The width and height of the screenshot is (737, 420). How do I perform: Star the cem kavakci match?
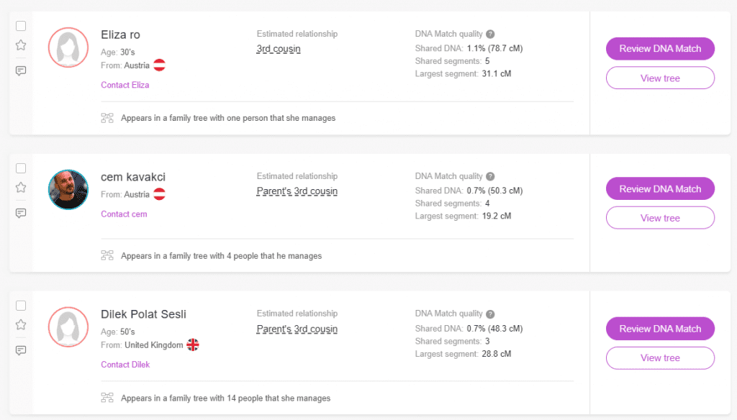21,188
